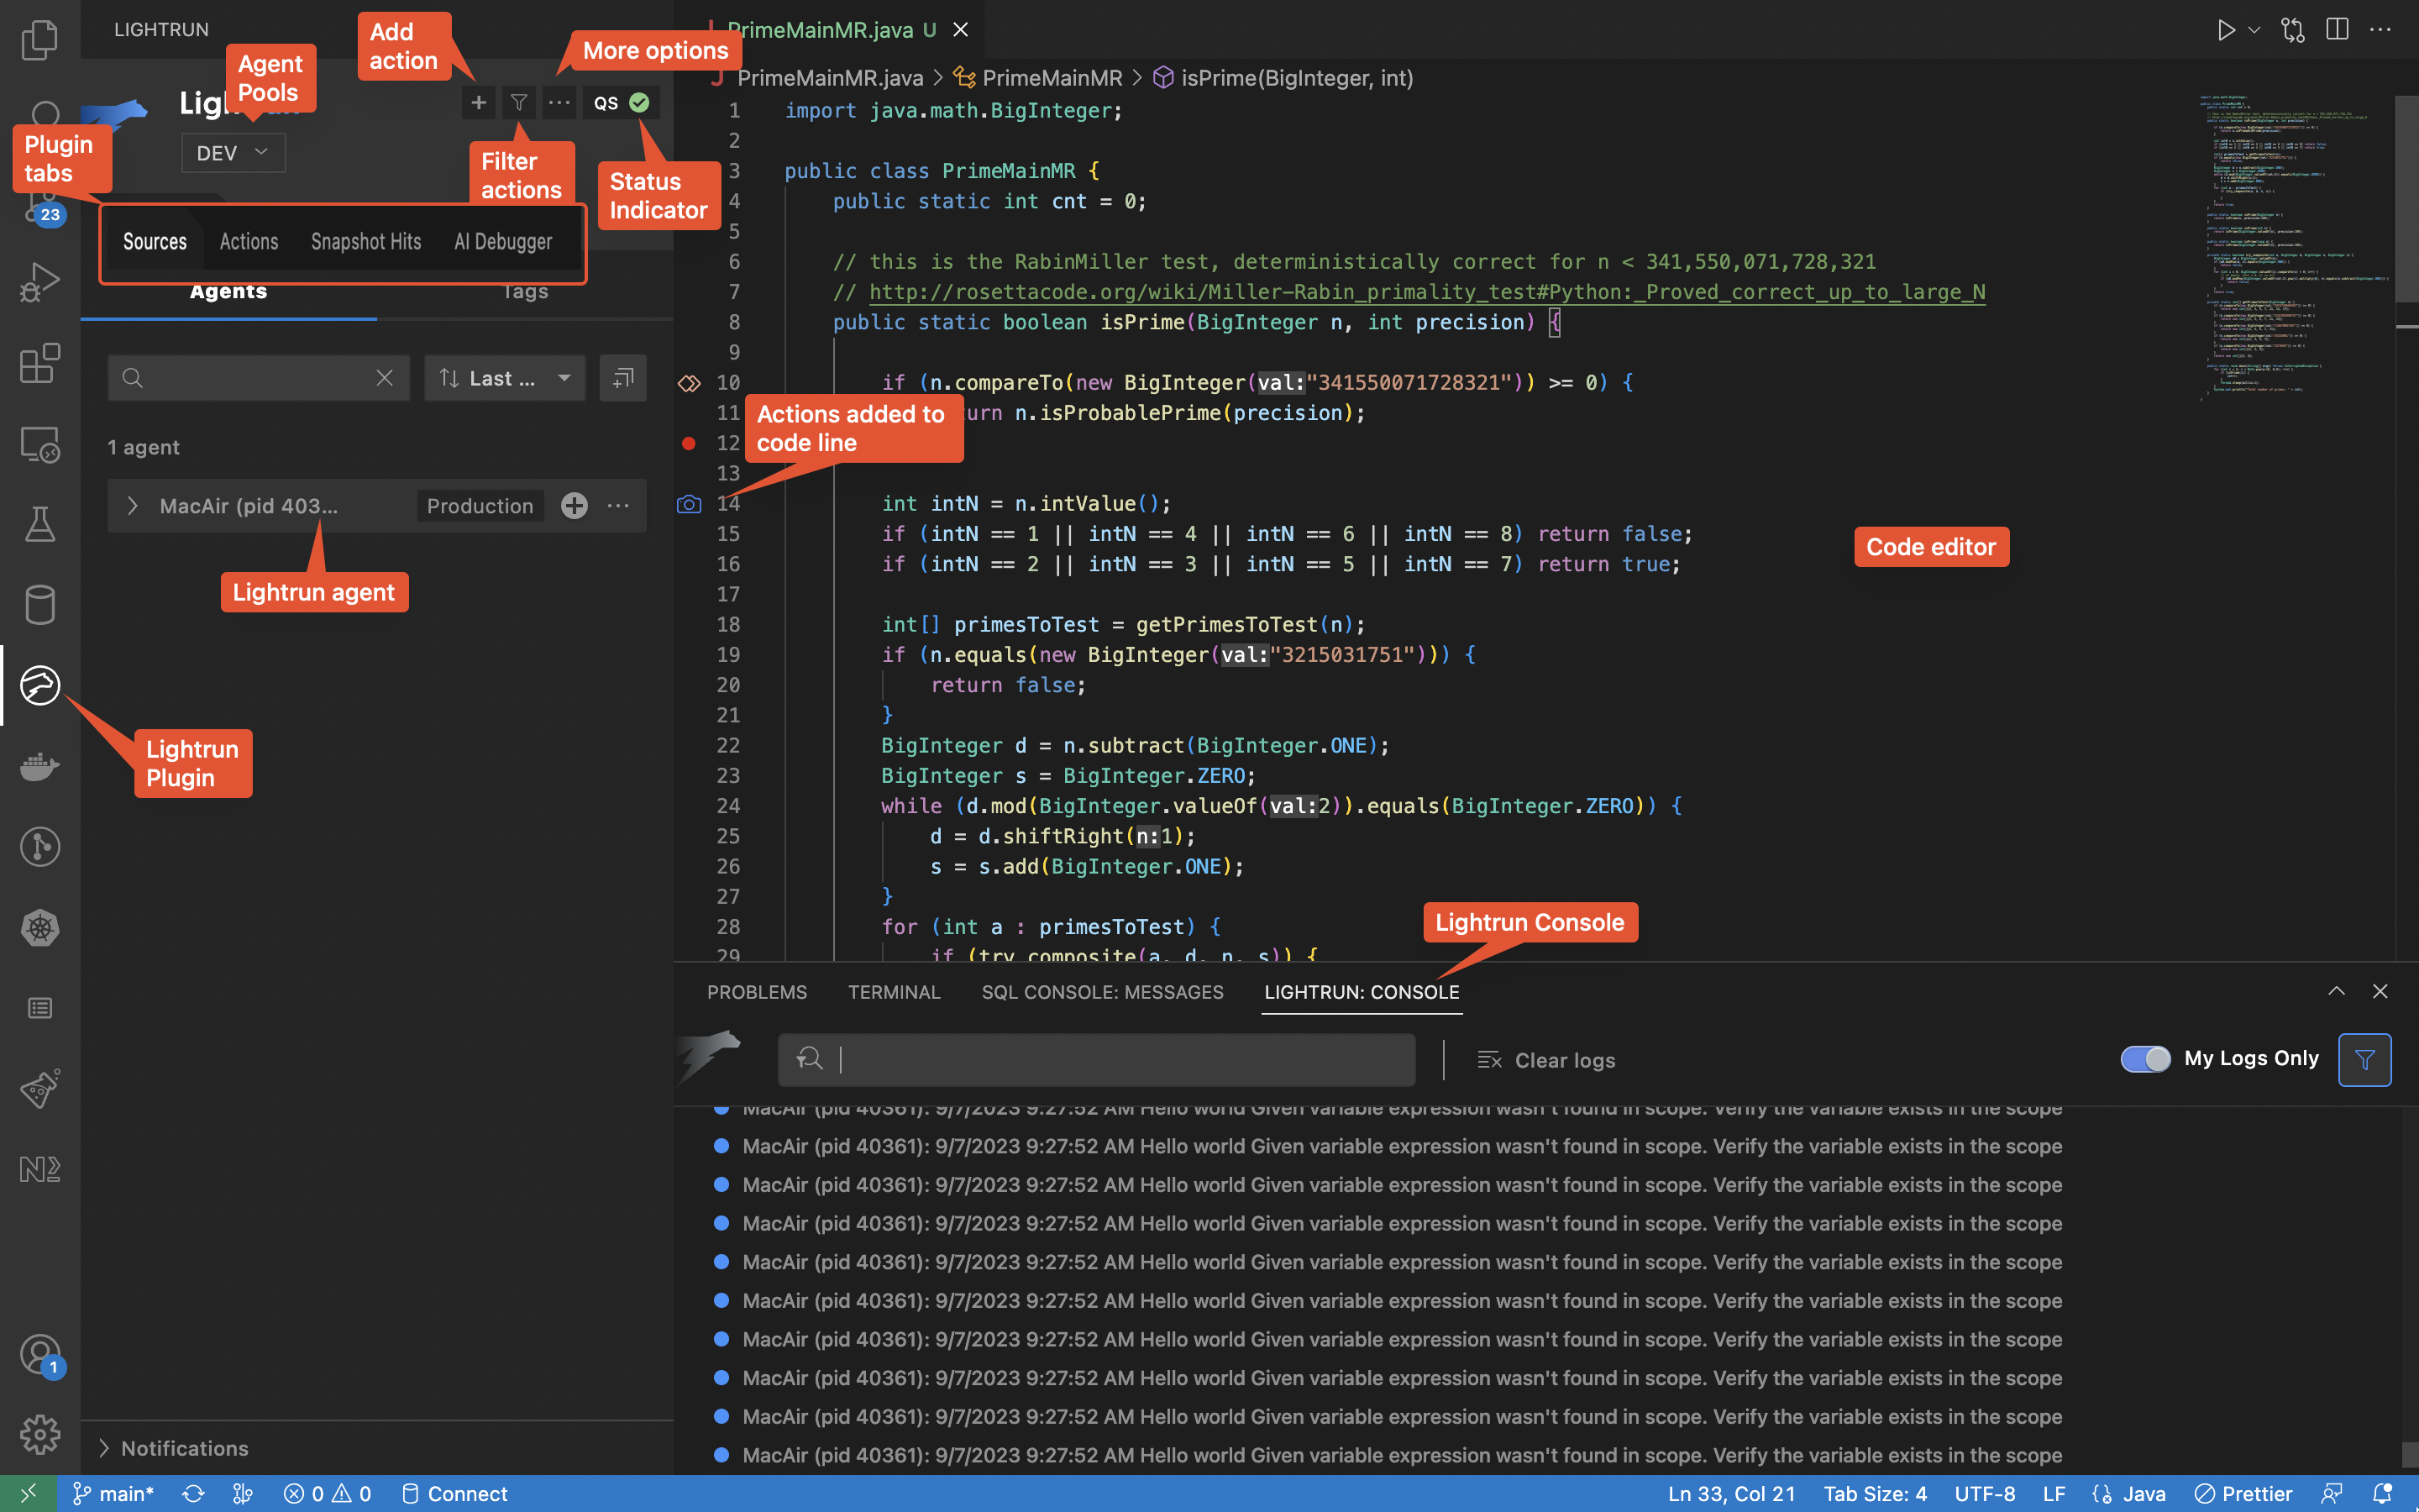Screen dimensions: 2419x1512
Task: Open the rosettacode.org link in comment
Action: pos(1426,292)
